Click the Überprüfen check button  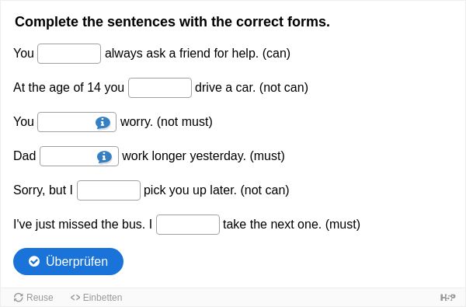(68, 261)
